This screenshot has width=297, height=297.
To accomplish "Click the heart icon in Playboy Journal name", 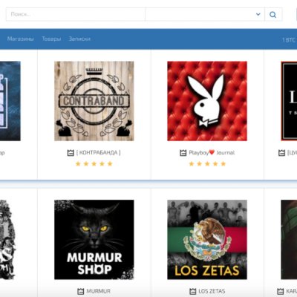I will pos(212,152).
